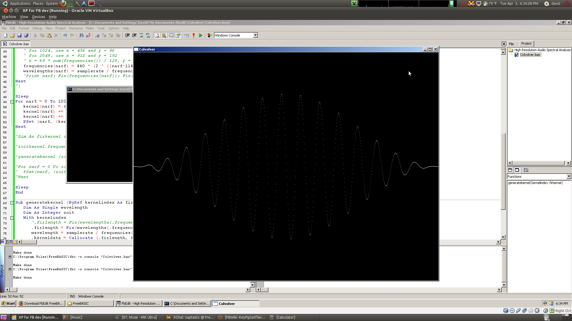572x321 pixels.
Task: Switch to the Project tab
Action: (x=526, y=44)
